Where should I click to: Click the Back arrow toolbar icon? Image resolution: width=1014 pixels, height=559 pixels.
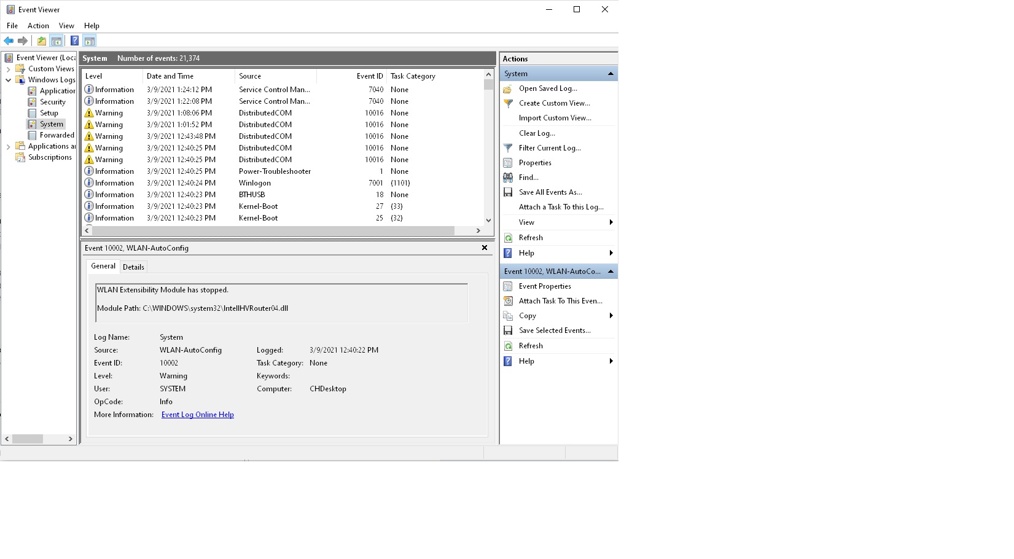click(x=9, y=41)
